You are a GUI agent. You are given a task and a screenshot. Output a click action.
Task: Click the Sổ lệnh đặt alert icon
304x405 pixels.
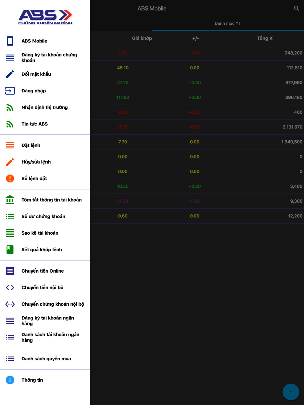click(x=10, y=179)
